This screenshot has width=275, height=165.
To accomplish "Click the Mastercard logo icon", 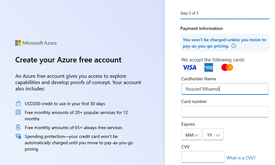I will (227, 67).
